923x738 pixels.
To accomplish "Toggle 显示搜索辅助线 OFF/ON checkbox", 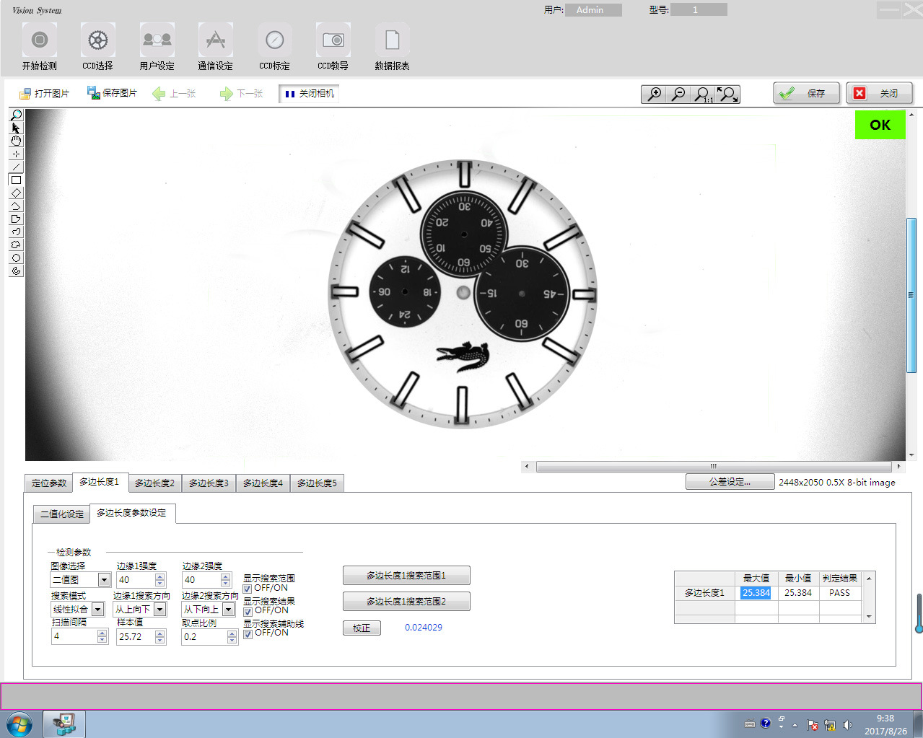I will (x=248, y=633).
